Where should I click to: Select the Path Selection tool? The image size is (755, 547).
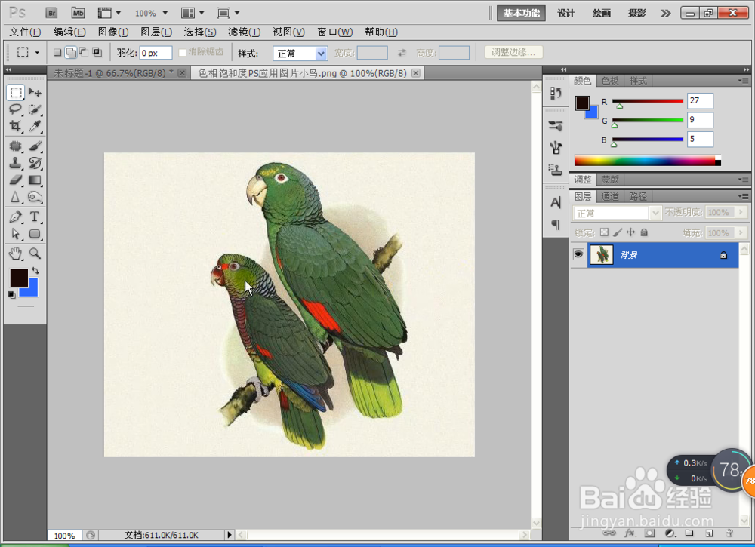pos(16,234)
